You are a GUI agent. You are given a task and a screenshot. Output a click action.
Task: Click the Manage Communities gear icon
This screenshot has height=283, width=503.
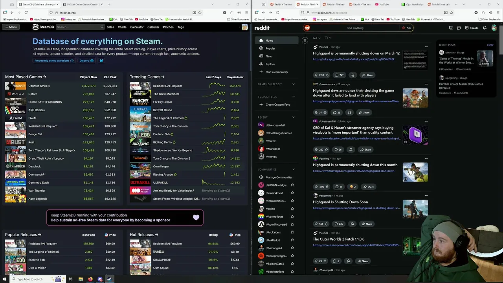click(x=261, y=177)
